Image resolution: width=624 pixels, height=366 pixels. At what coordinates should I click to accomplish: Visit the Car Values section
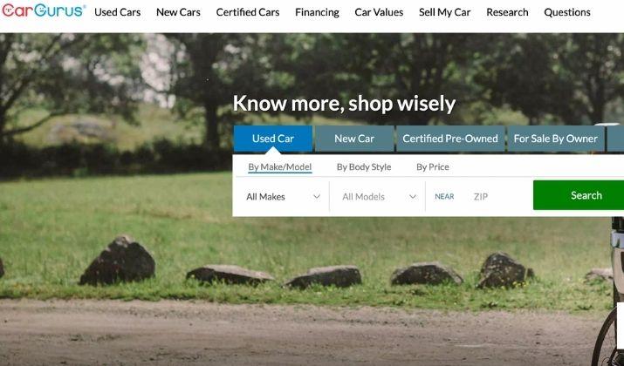(379, 12)
